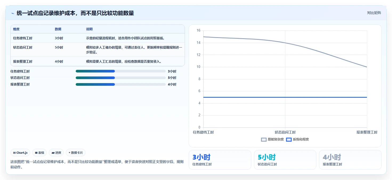Click the 状态追问工时 progress bar

[x=121, y=78]
